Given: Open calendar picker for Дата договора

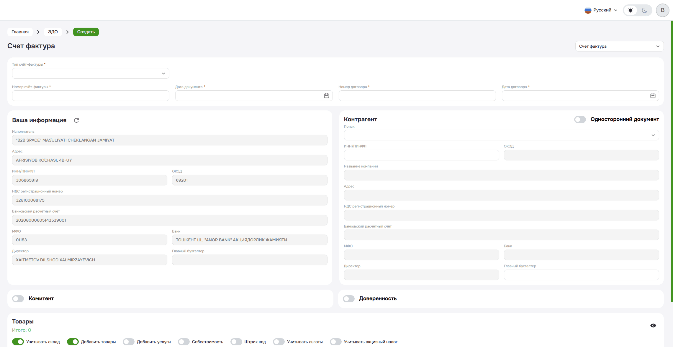Looking at the screenshot, I should click(x=653, y=96).
